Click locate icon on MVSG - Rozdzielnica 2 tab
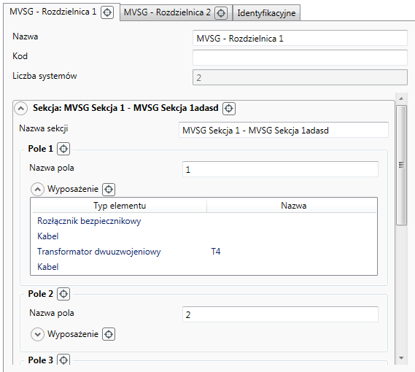The image size is (415, 372). pos(221,12)
